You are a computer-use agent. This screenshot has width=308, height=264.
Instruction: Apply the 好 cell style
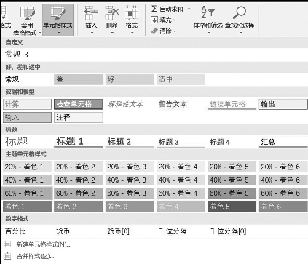(130, 79)
